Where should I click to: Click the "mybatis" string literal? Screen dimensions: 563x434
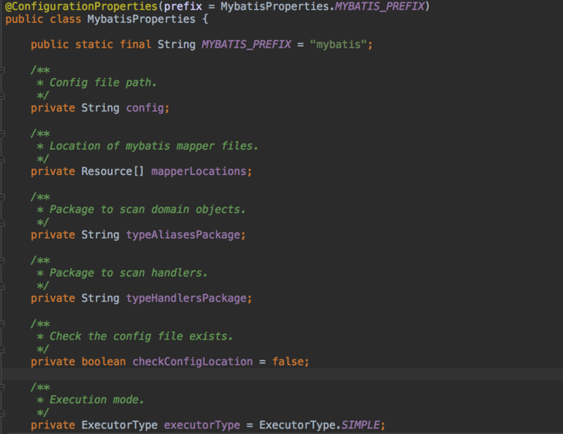click(x=339, y=44)
